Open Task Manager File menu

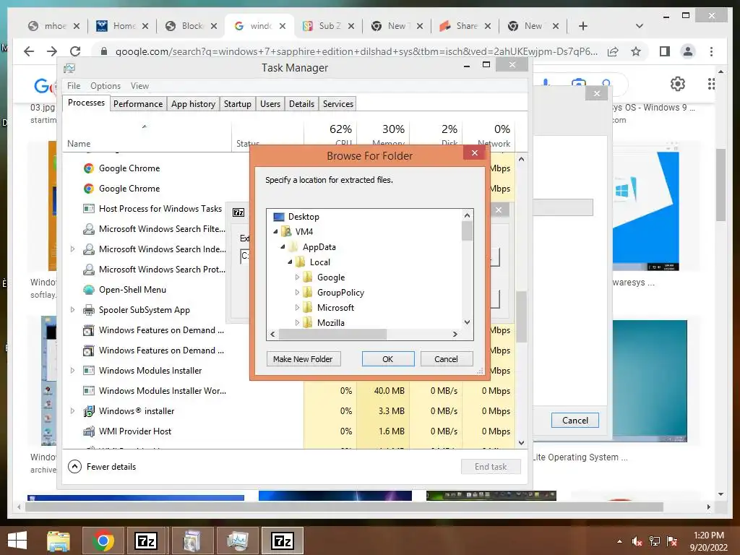coord(74,86)
